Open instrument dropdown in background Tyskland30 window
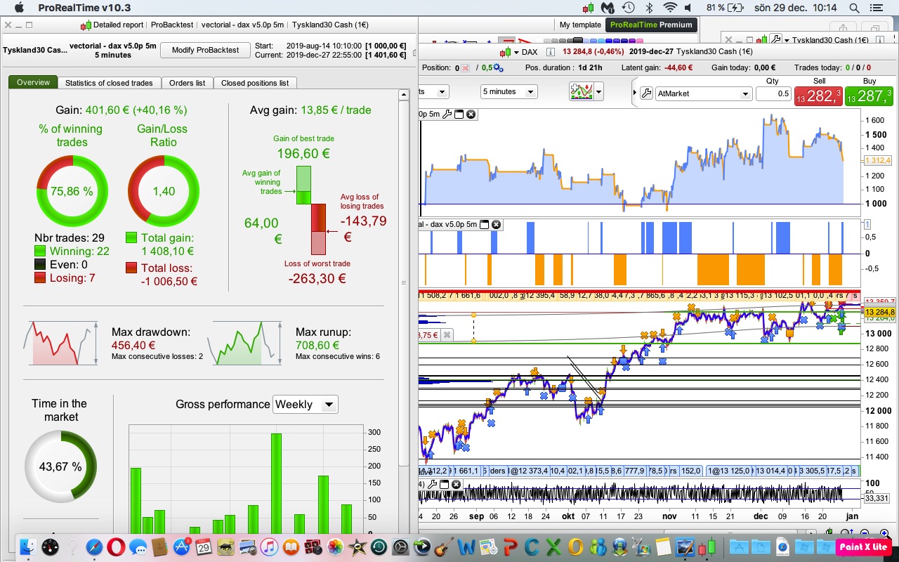This screenshot has width=899, height=562. tap(787, 40)
